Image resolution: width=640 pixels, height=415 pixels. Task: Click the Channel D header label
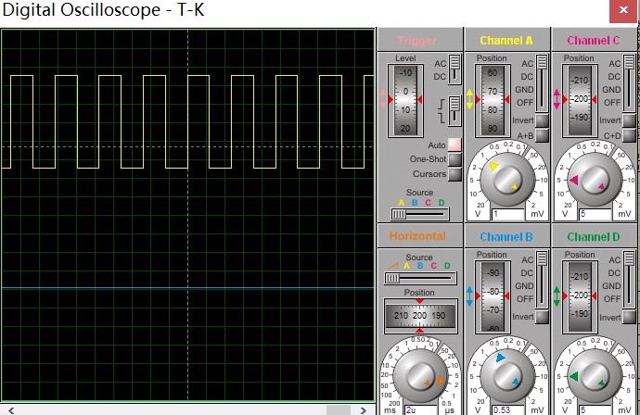(x=594, y=237)
